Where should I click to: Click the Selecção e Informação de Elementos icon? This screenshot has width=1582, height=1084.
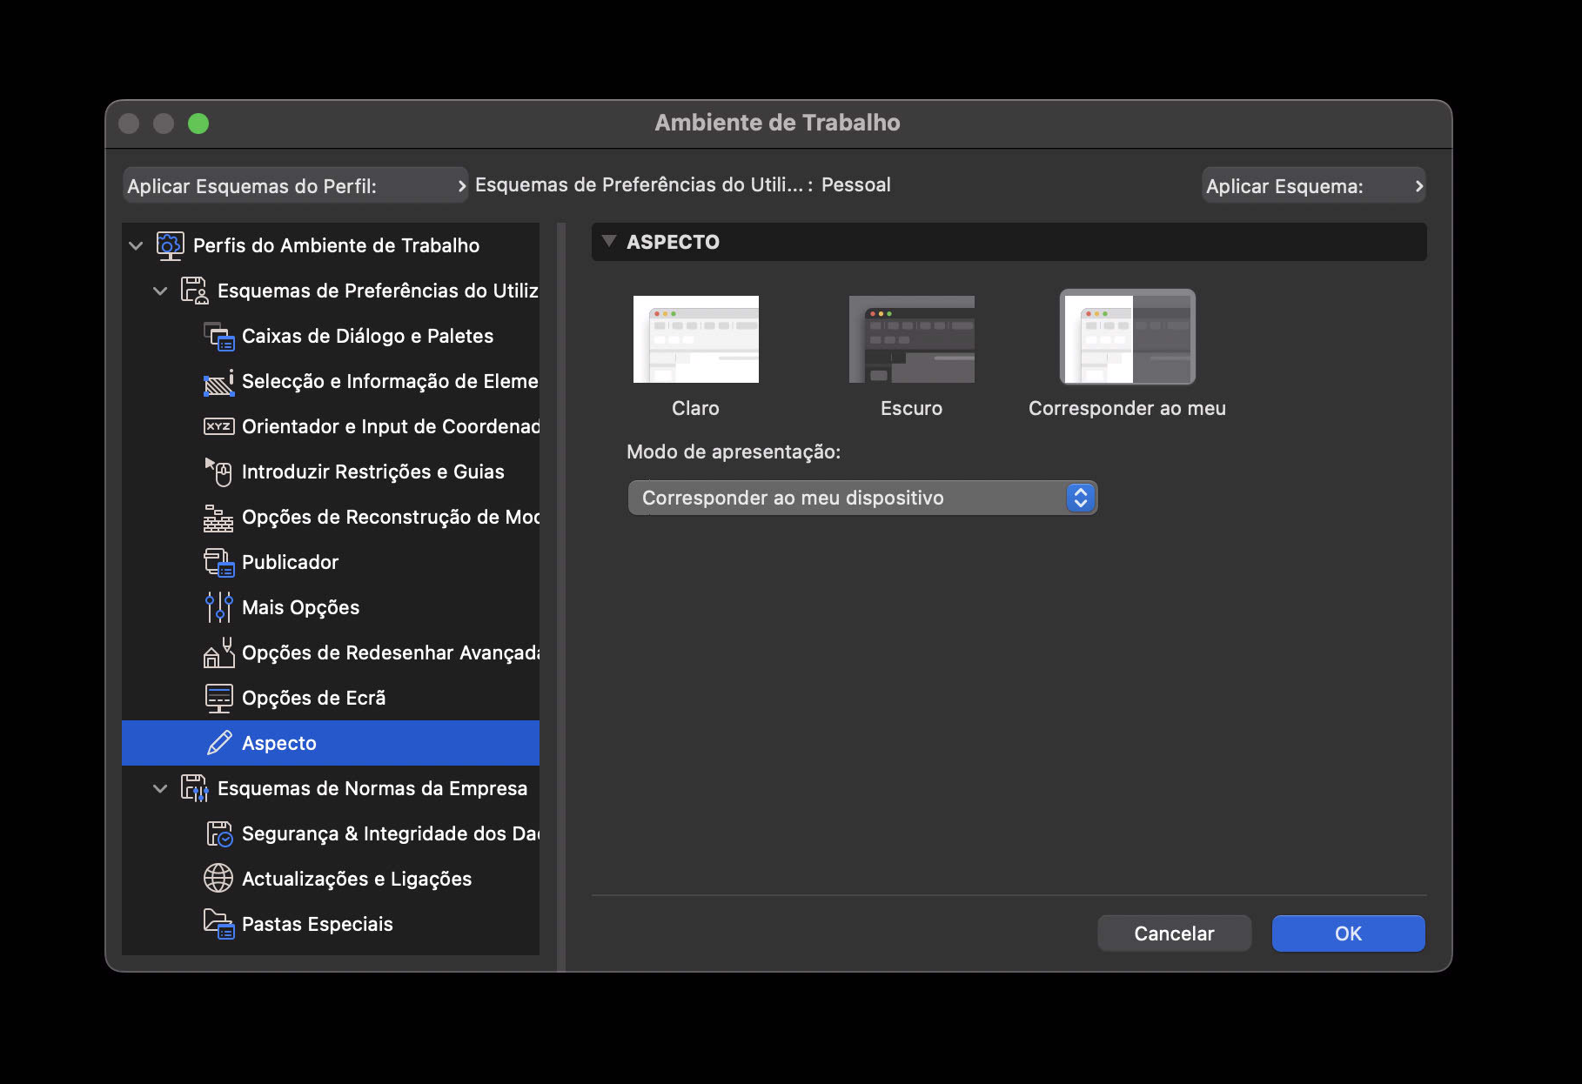click(218, 381)
